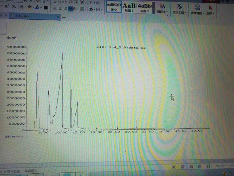Viewport: 234px width, 176px height.
Task: Align text right
Action: tap(65, 9)
